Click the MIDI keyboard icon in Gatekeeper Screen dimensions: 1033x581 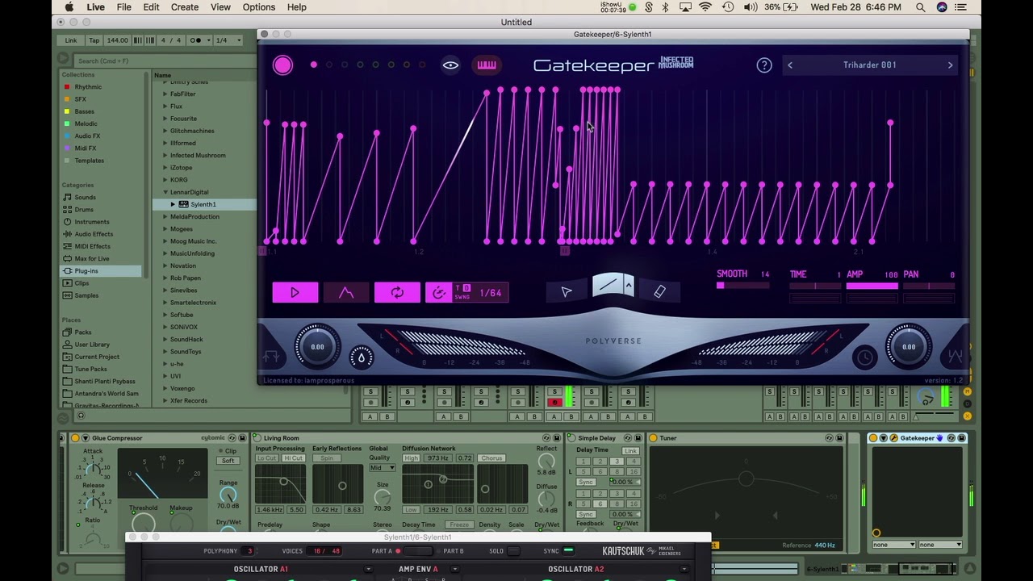click(487, 65)
